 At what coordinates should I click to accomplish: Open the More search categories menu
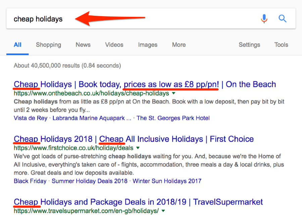pyautogui.click(x=179, y=45)
